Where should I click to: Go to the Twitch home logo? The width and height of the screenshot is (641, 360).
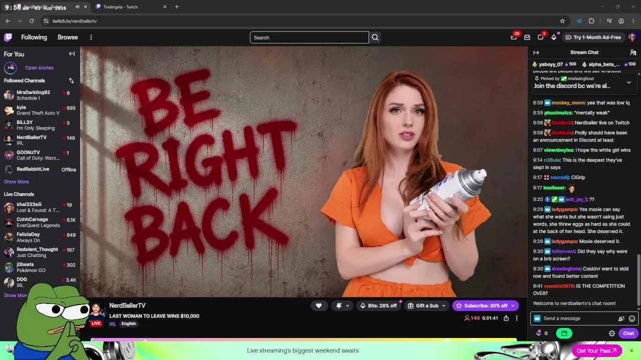click(x=8, y=37)
